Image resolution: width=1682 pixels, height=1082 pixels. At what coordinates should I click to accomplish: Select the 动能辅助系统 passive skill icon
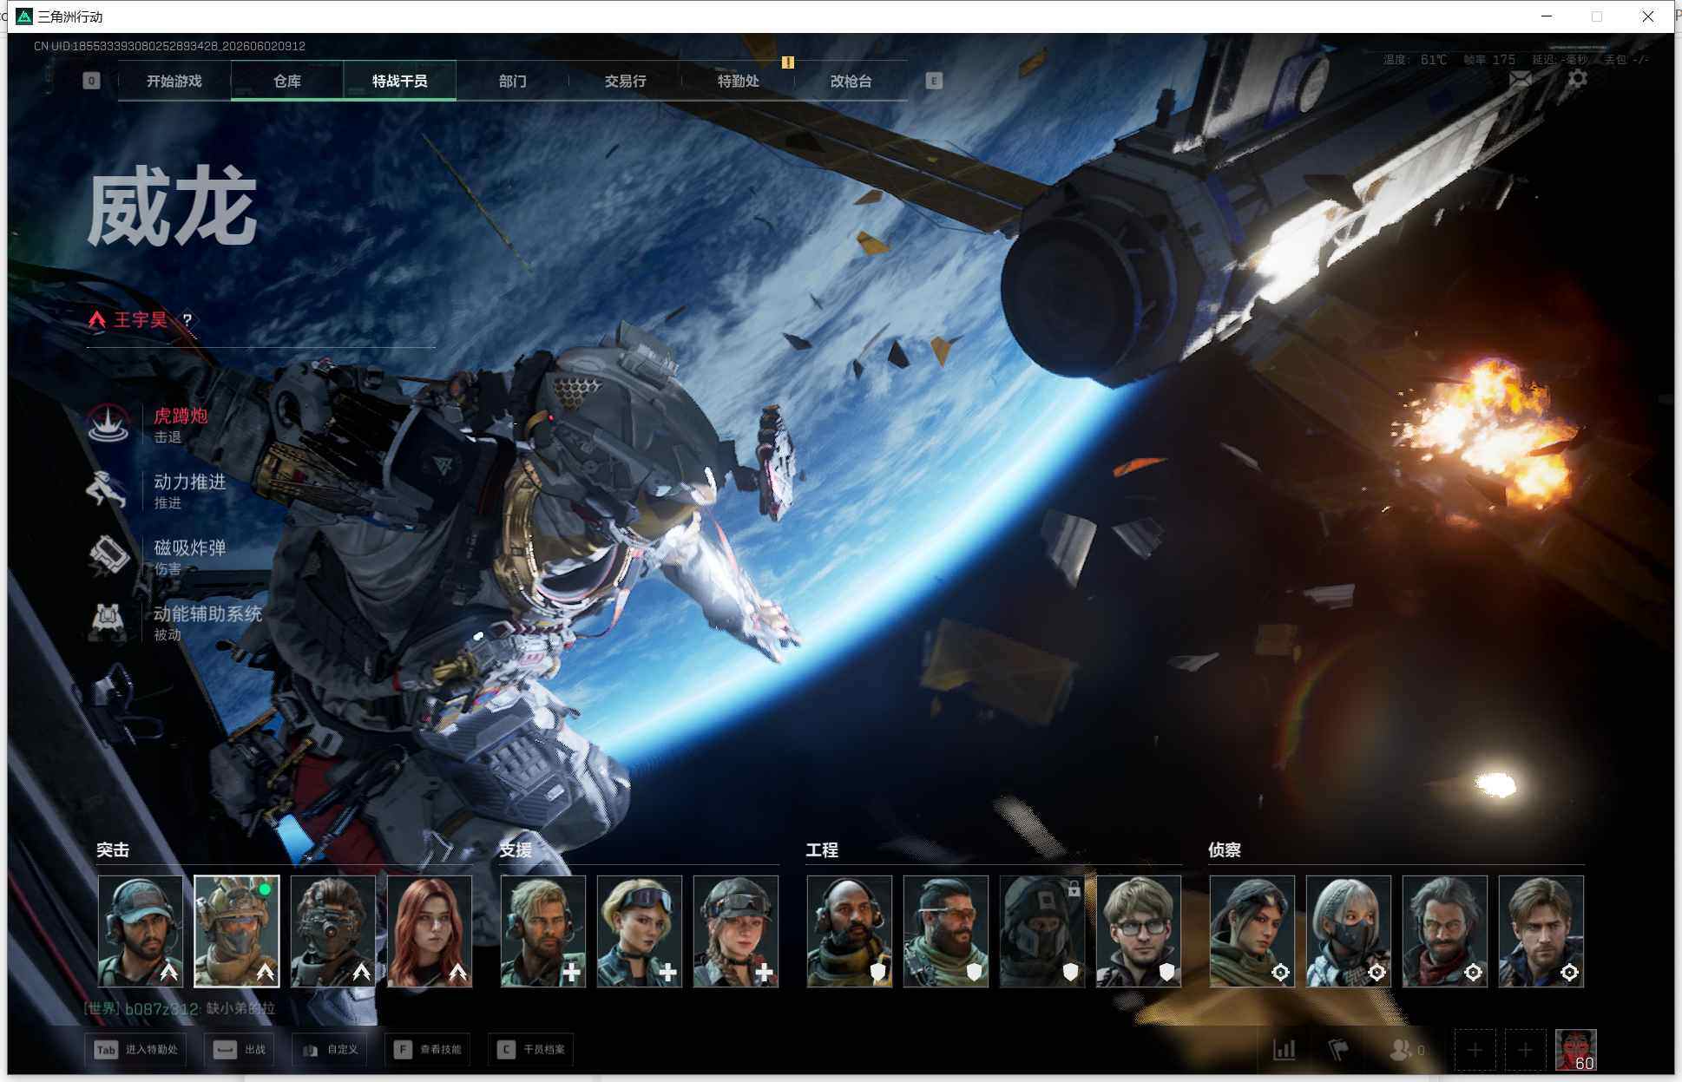(x=108, y=621)
